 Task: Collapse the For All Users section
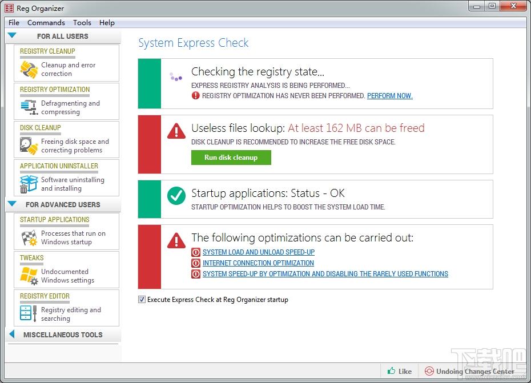12,36
